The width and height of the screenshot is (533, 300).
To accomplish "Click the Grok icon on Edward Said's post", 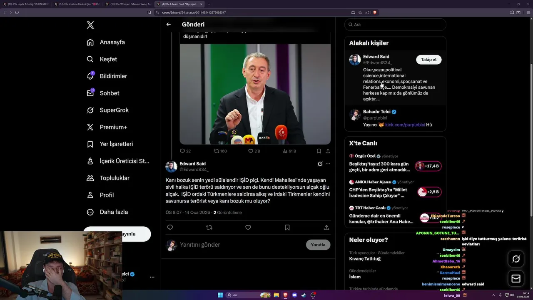I will point(320,164).
